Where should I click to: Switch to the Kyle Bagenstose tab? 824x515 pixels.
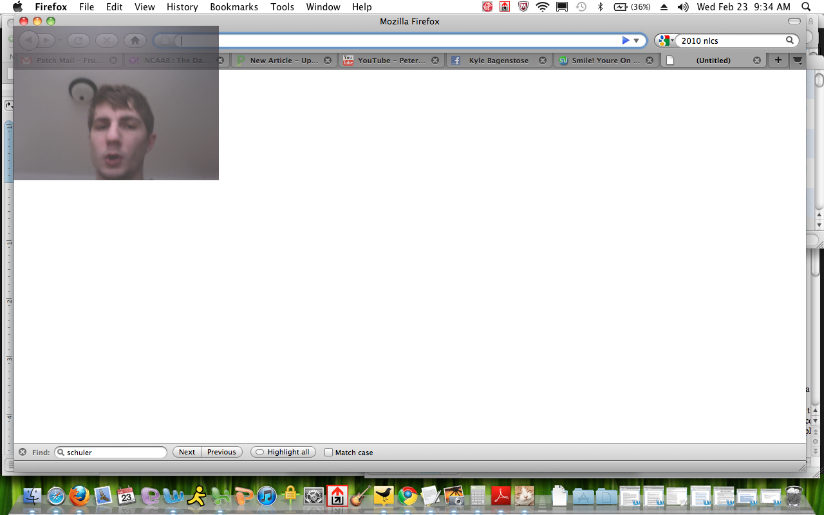[x=498, y=61]
